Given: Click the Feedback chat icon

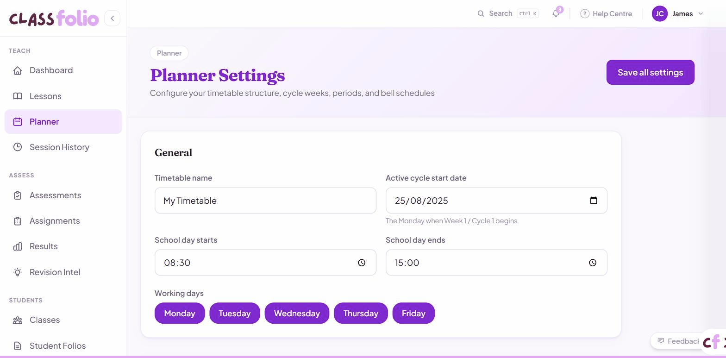Looking at the screenshot, I should [661, 341].
